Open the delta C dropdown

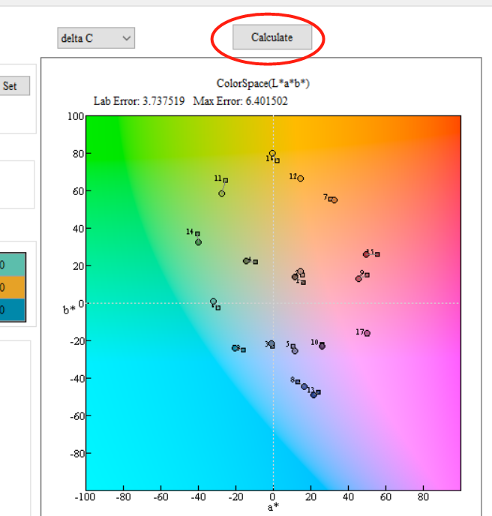point(96,37)
